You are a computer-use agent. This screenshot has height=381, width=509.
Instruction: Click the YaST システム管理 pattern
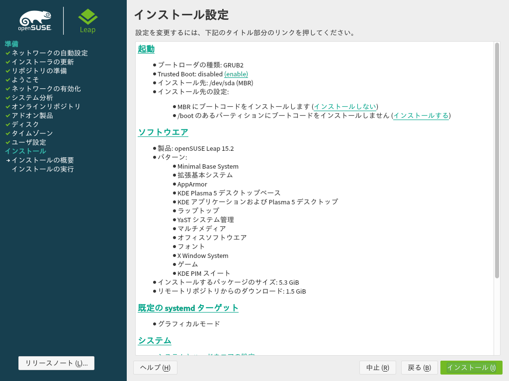tap(205, 220)
